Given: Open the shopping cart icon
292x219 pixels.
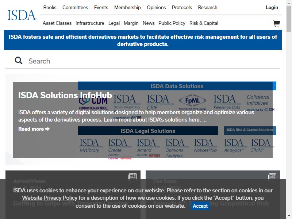Looking at the screenshot, I should [276, 23].
